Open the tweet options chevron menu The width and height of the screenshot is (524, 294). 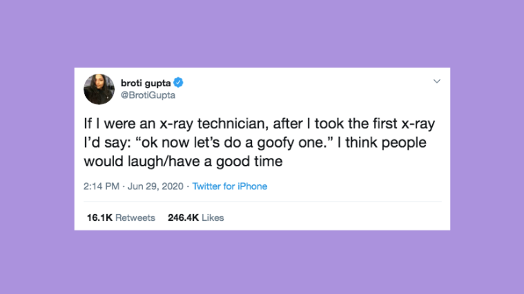[436, 81]
